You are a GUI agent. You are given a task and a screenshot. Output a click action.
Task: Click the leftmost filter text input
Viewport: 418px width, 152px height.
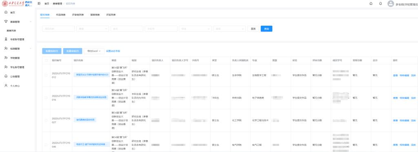[x=58, y=29]
